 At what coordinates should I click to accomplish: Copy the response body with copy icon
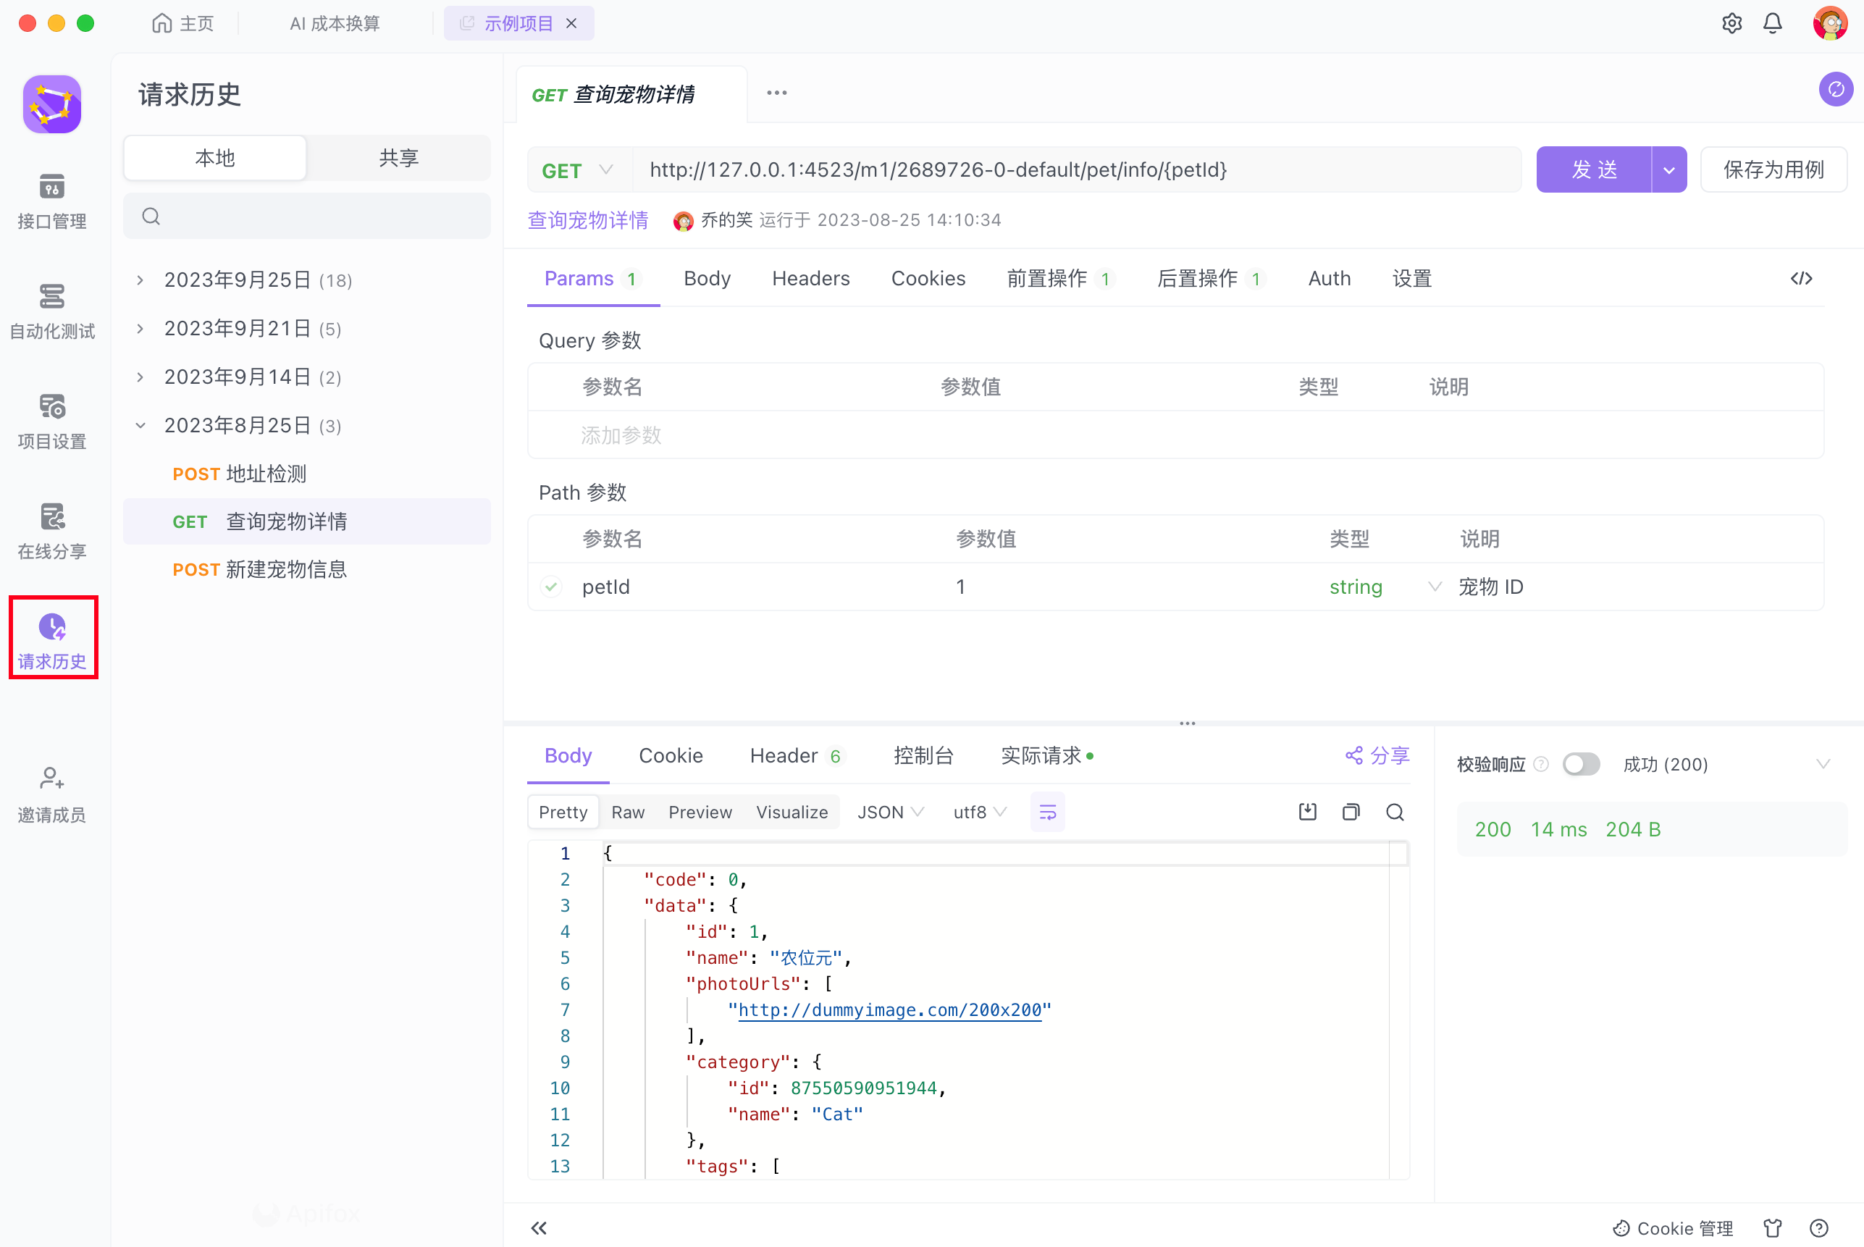coord(1351,812)
